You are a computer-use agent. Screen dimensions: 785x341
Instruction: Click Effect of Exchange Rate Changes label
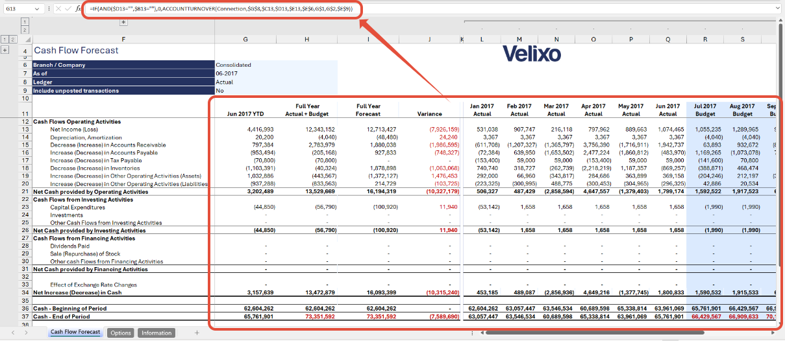[93, 285]
